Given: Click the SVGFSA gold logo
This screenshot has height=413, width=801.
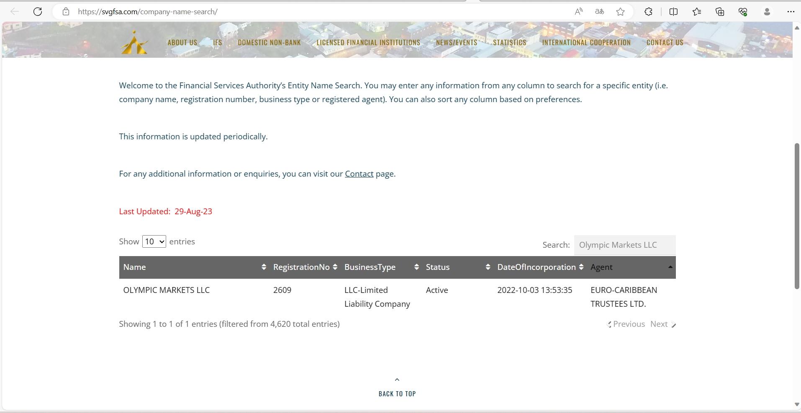Looking at the screenshot, I should tap(134, 42).
